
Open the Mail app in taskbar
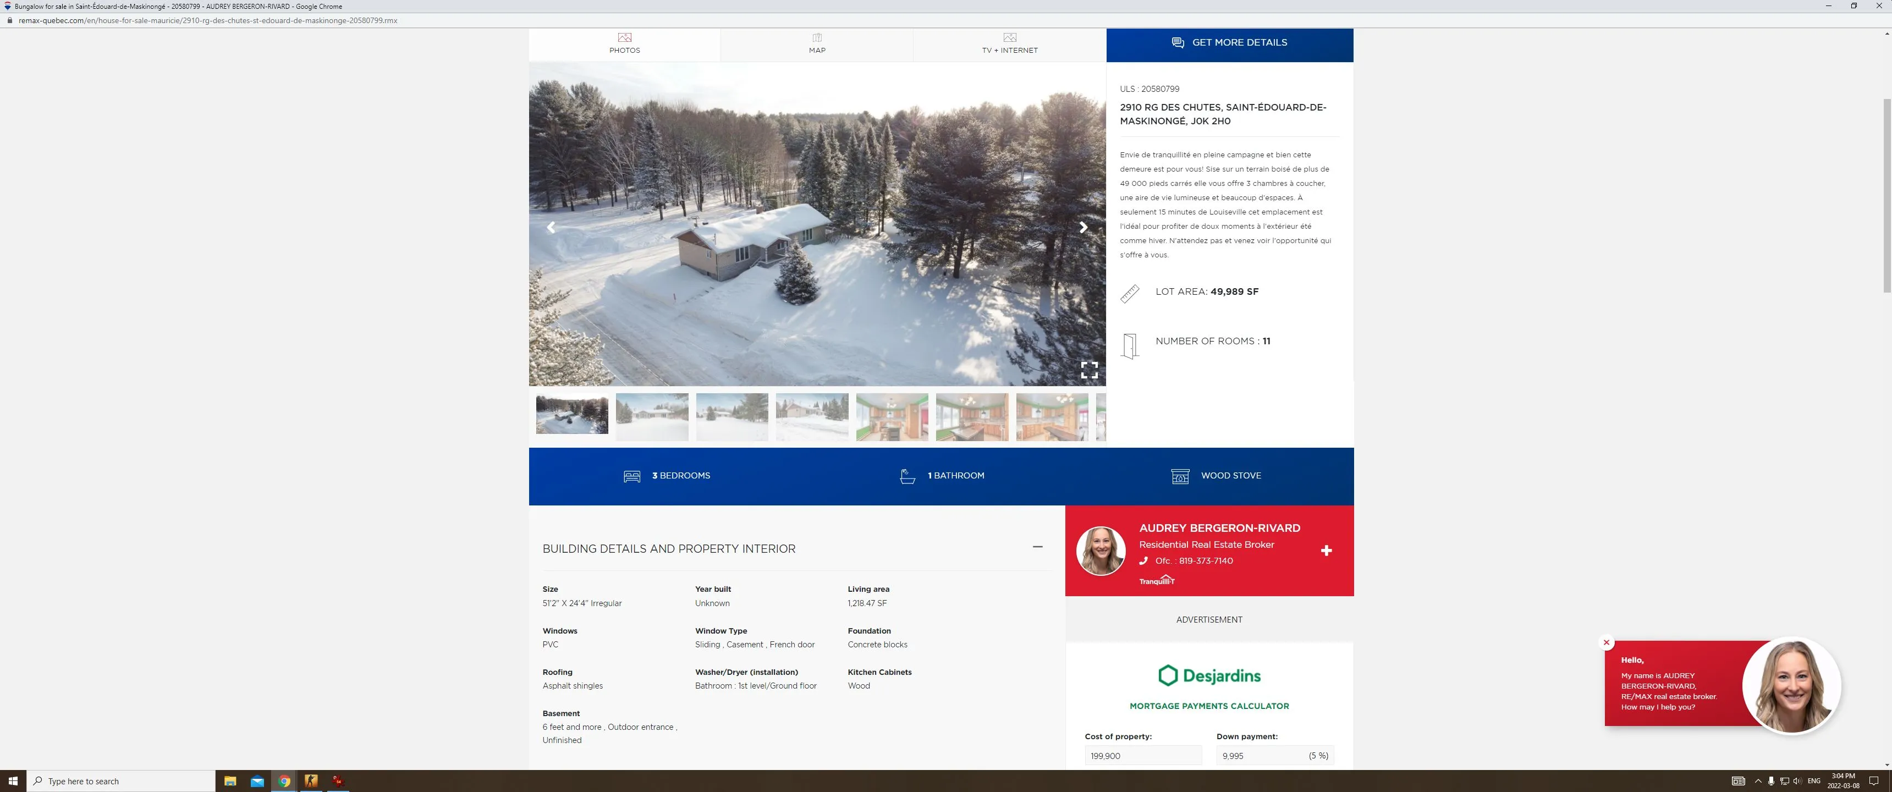click(257, 781)
